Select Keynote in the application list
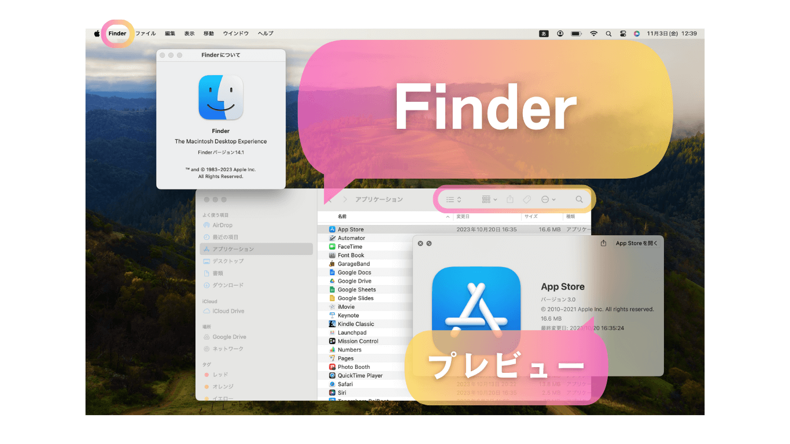Image resolution: width=790 pixels, height=444 pixels. tap(348, 316)
